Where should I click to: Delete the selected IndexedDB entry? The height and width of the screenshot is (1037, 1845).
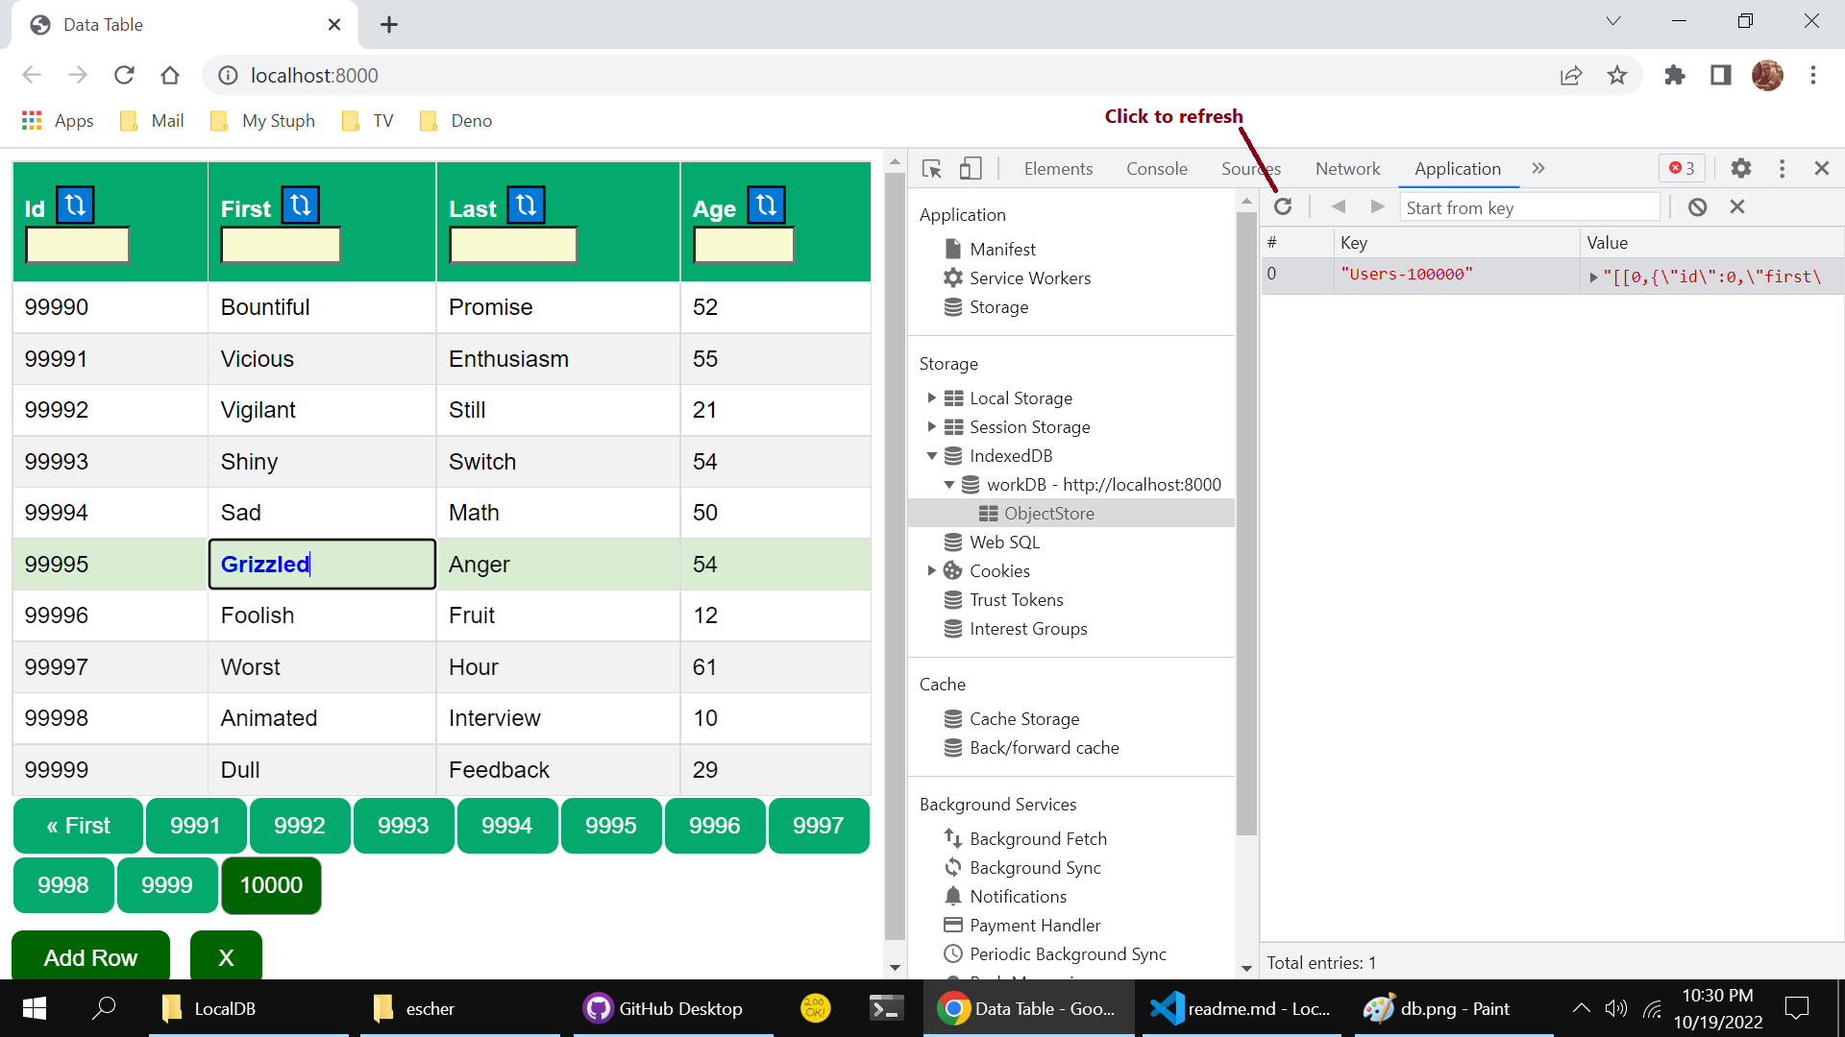pos(1737,206)
